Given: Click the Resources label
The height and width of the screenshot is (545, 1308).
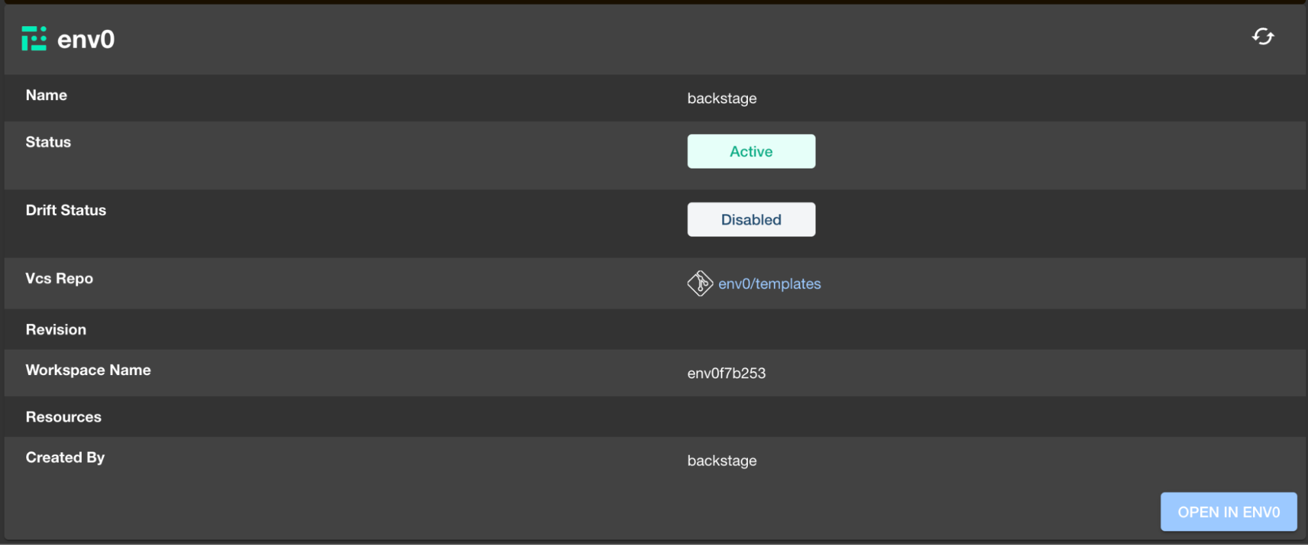Looking at the screenshot, I should [63, 417].
